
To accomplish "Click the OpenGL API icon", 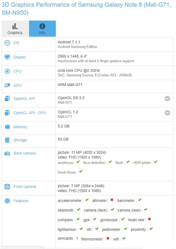I will 7,99.
